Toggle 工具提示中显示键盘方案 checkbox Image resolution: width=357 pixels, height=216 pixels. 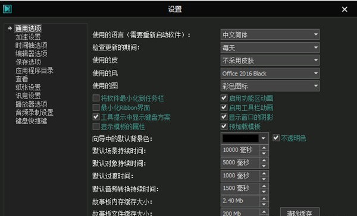(96, 117)
